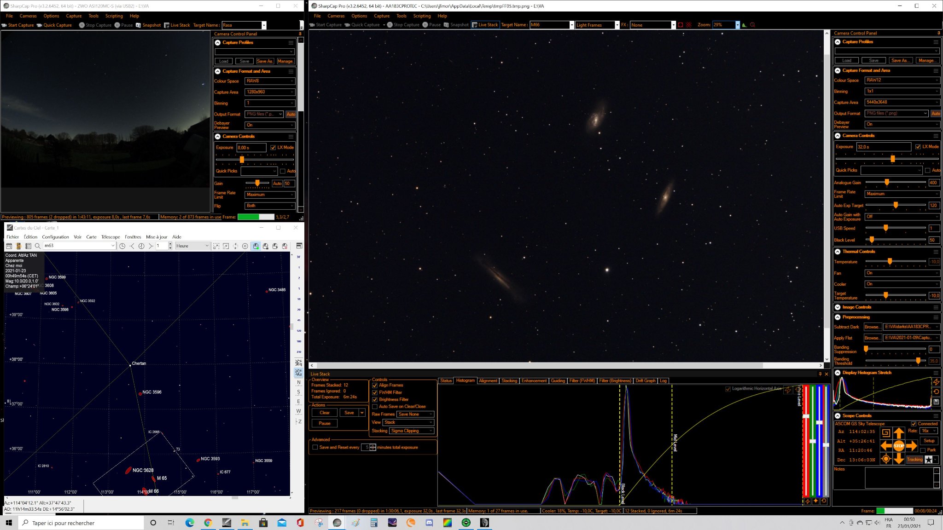Open the Enhancement tab in Live Stack
943x530 pixels.
534,381
